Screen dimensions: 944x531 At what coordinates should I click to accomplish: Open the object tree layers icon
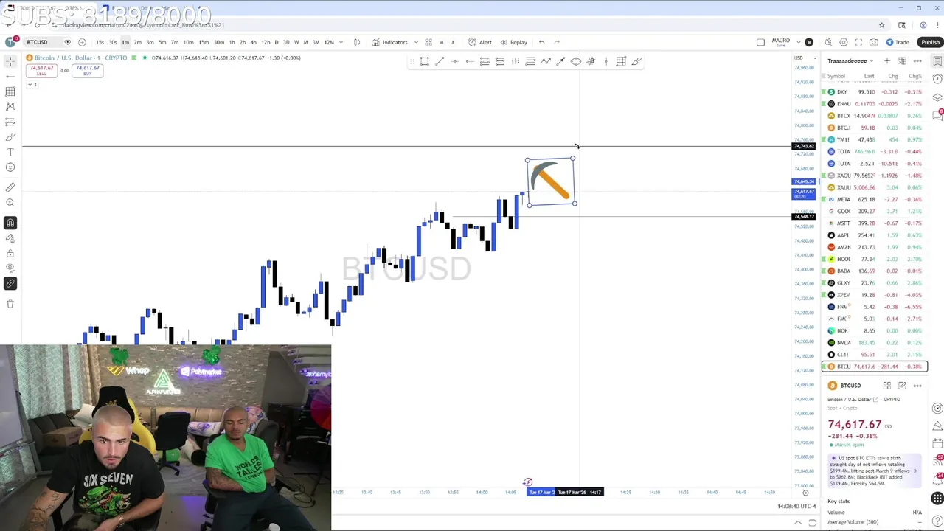[x=937, y=97]
